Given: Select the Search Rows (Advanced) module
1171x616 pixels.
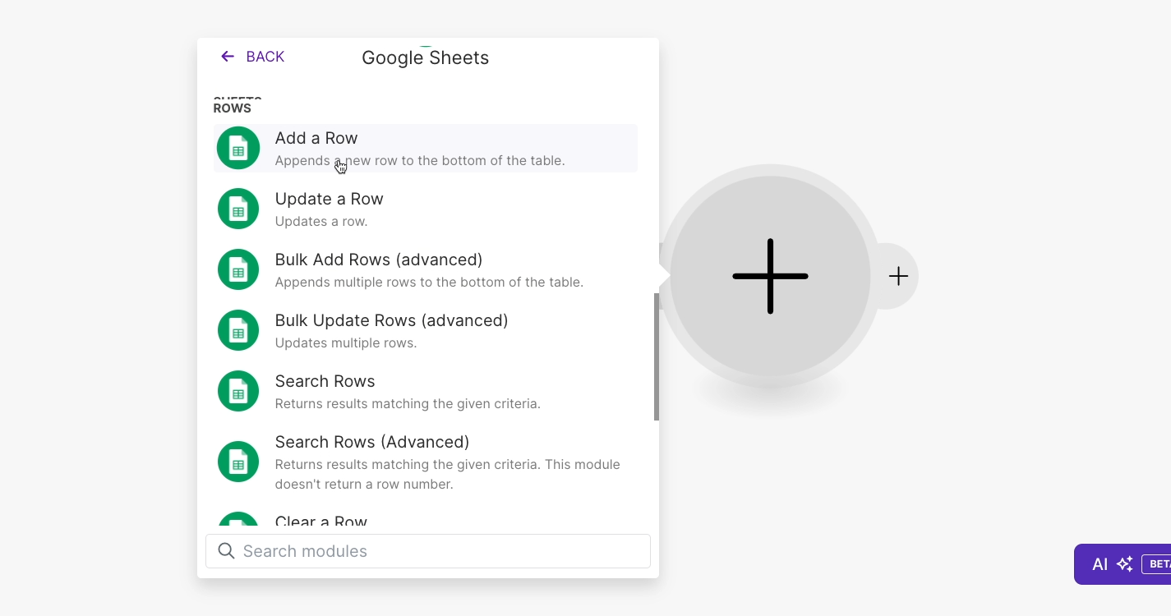Looking at the screenshot, I should click(x=426, y=462).
